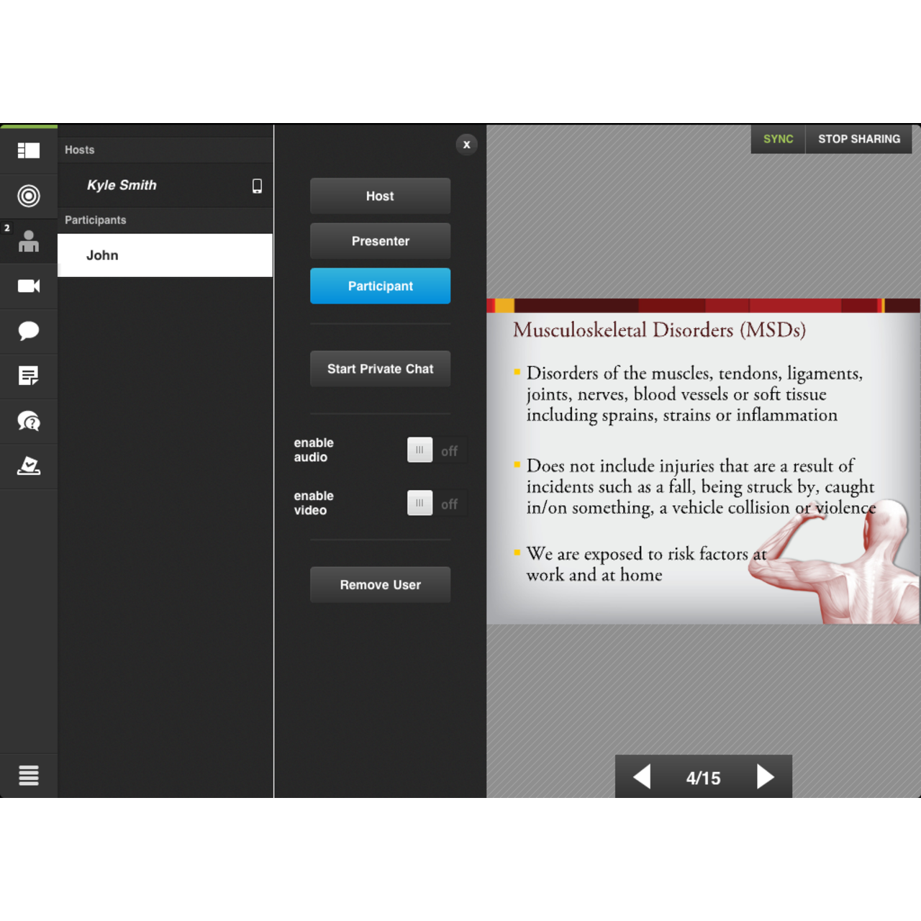
Task: Open the notes panel icon
Action: click(x=29, y=376)
